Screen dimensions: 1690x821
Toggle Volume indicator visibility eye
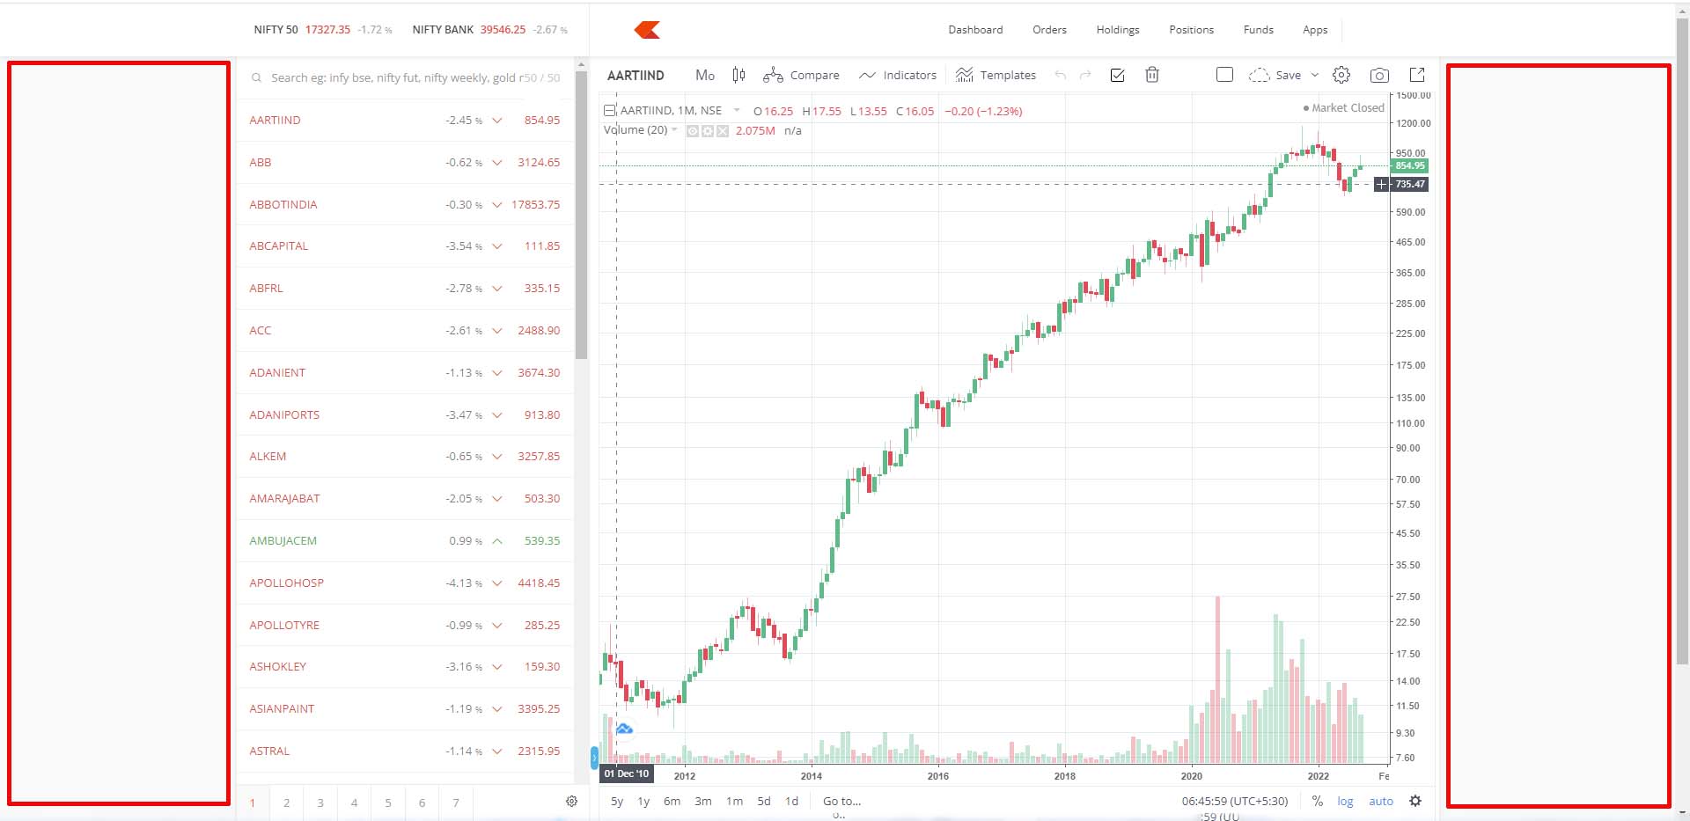click(693, 131)
